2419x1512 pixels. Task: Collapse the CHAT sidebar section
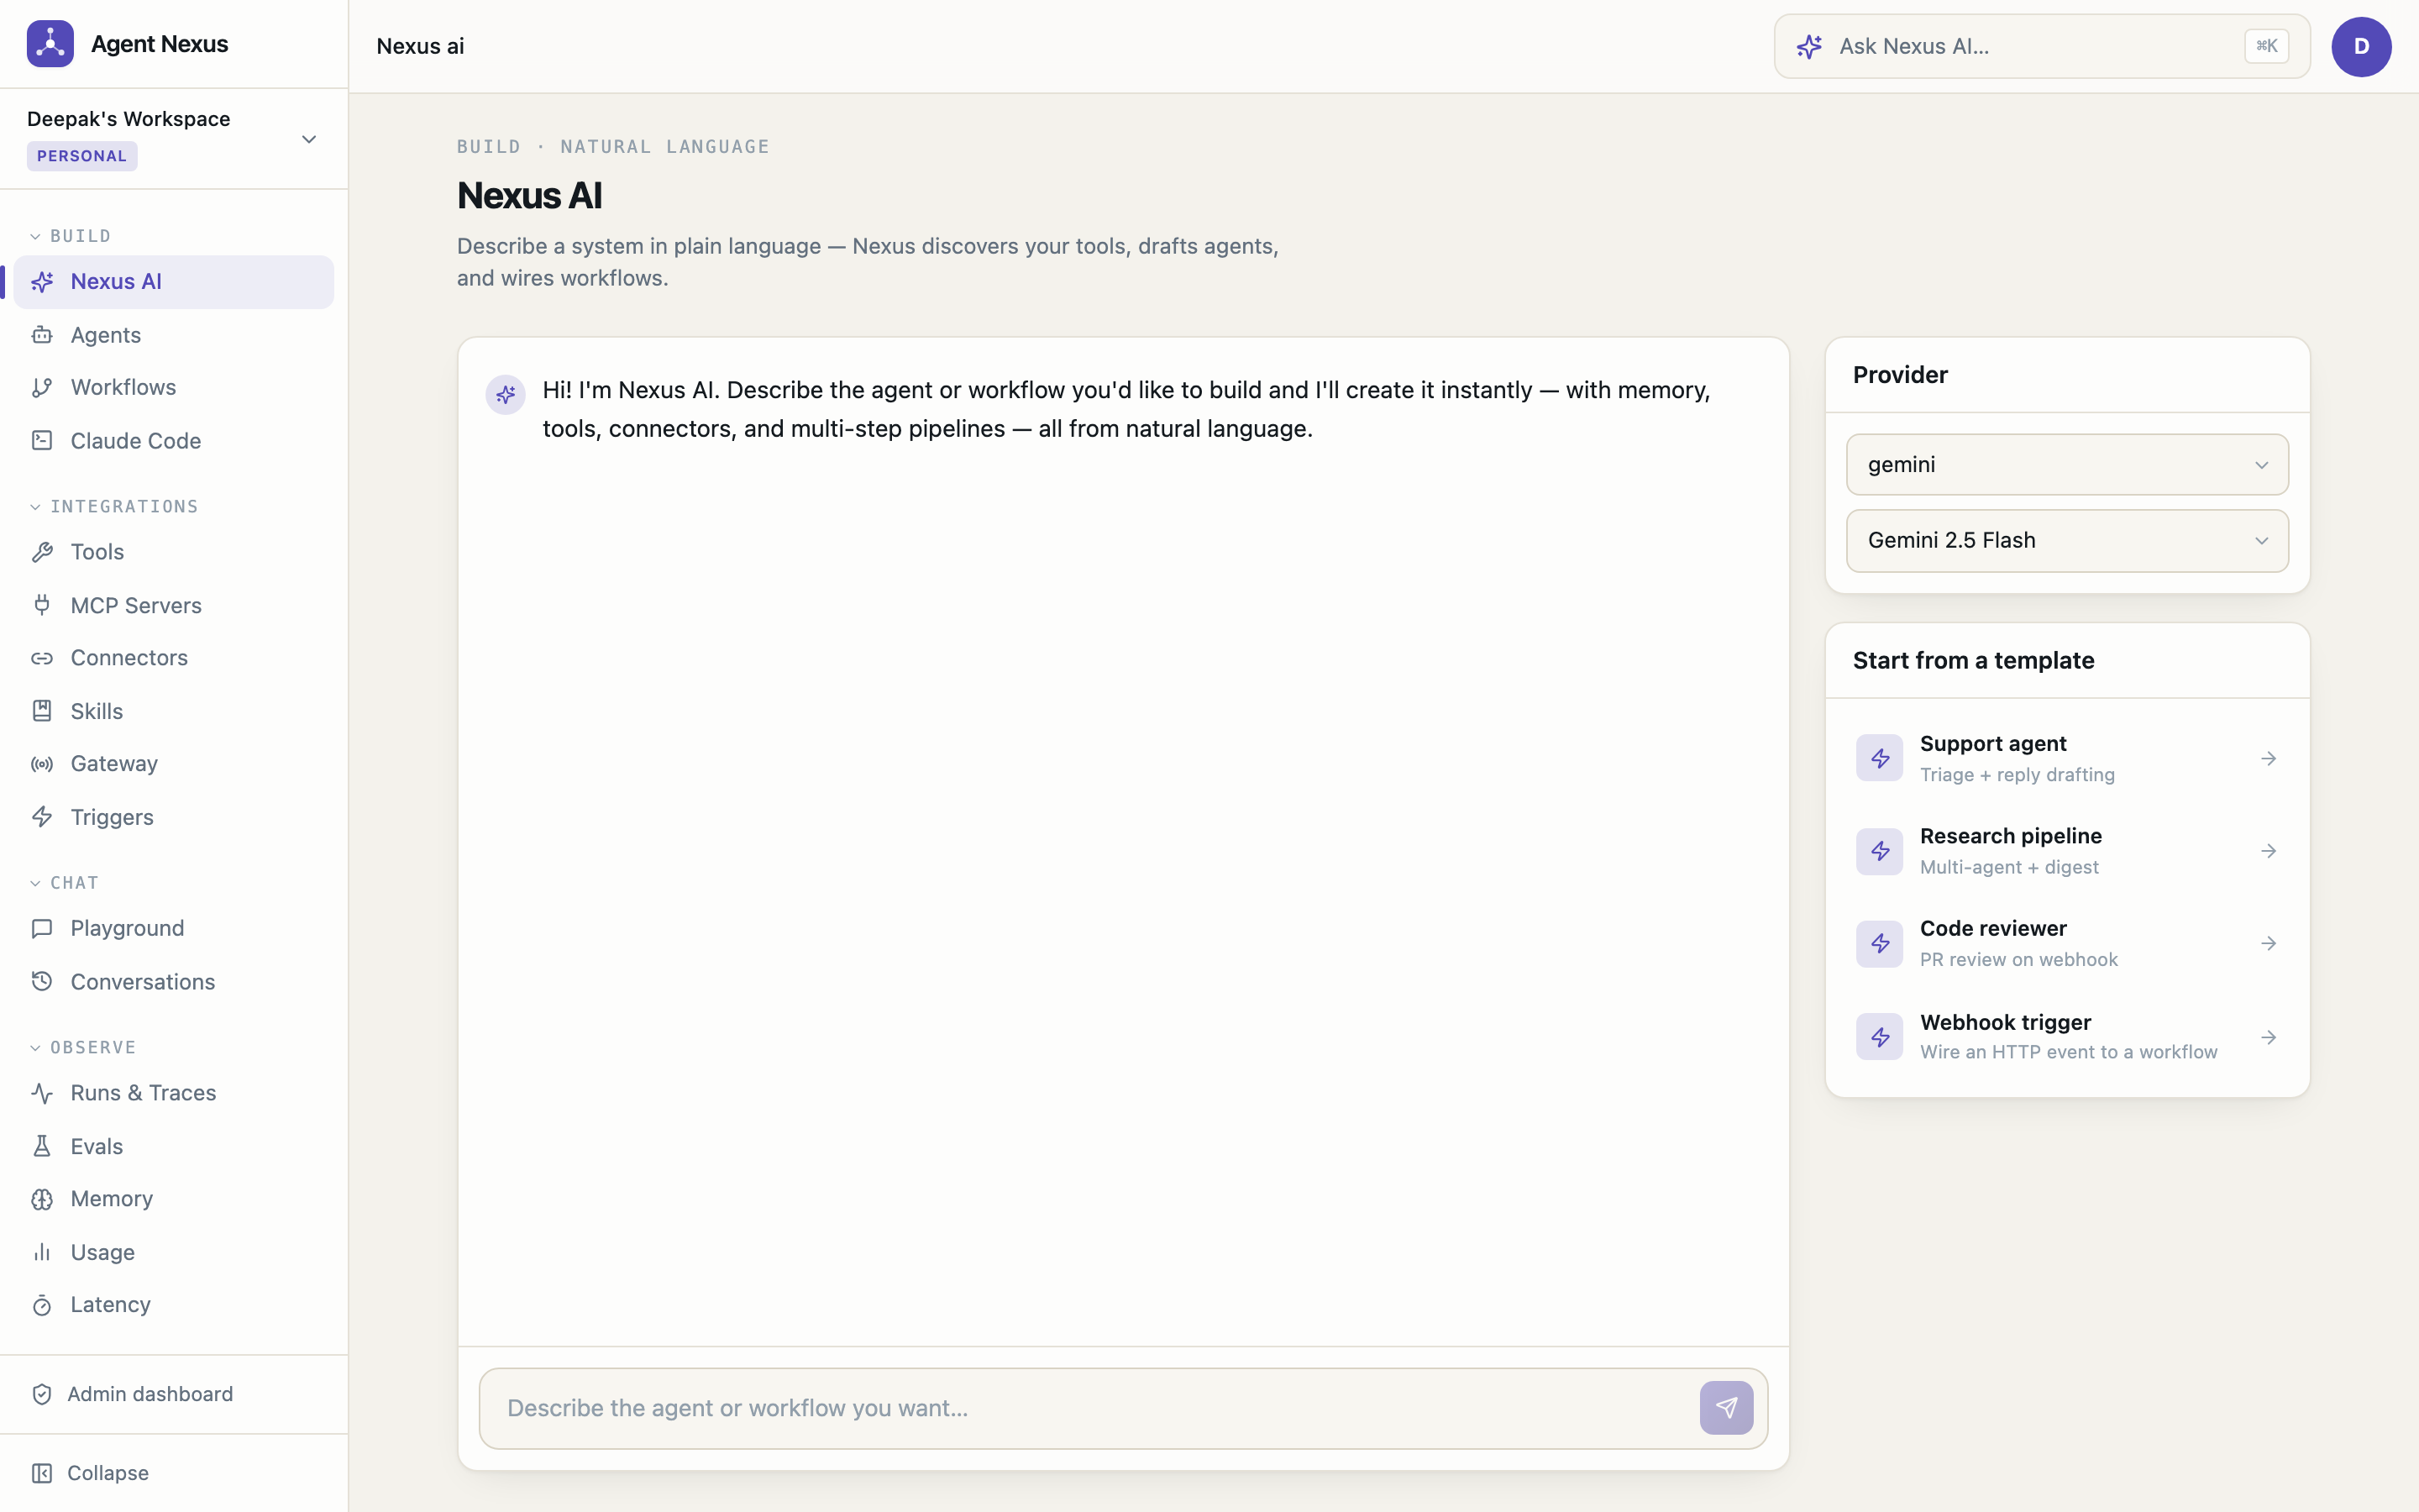[x=64, y=883]
